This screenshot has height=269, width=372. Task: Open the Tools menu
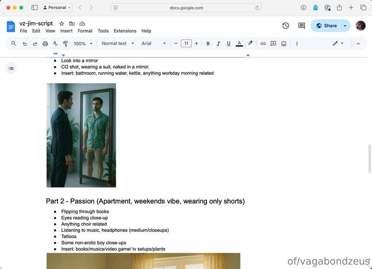pos(103,31)
